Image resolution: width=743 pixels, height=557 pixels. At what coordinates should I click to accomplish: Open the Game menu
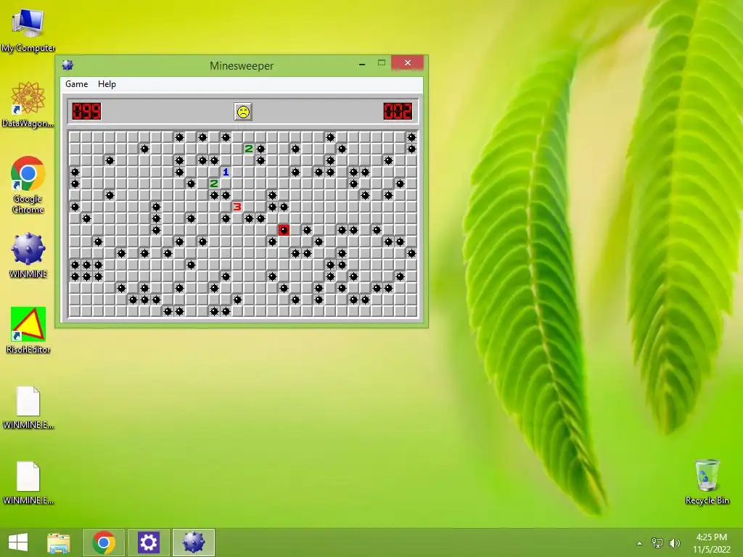pos(76,84)
